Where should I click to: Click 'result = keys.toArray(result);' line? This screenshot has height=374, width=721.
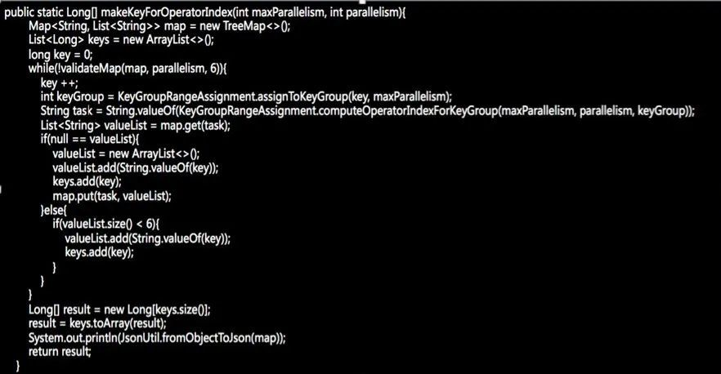coord(97,323)
